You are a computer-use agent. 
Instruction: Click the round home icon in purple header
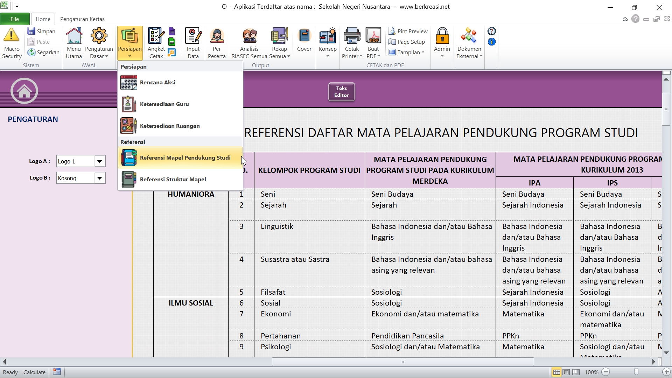tap(24, 91)
